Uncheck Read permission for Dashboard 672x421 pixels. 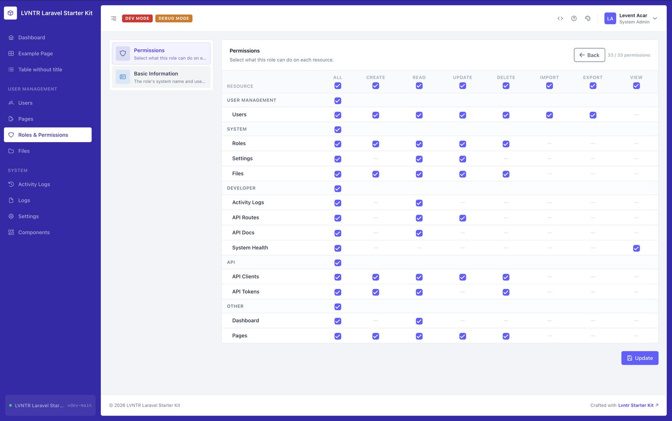[x=419, y=321]
